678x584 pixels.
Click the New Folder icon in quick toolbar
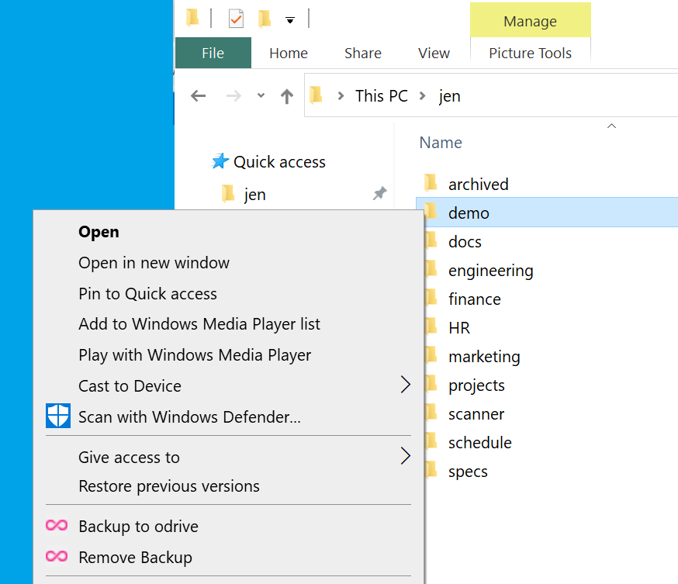(x=265, y=19)
